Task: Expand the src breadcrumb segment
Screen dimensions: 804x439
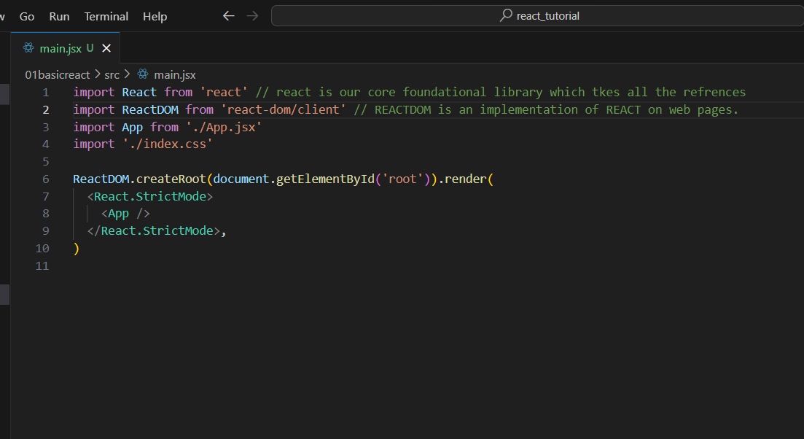Action: pos(112,75)
